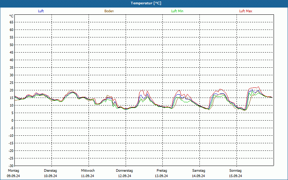
Task: Click the Samstag day label
Action: (199, 171)
